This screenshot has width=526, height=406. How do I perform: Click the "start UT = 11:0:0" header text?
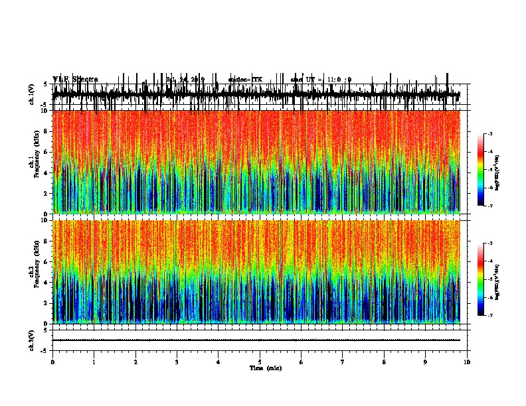(321, 80)
